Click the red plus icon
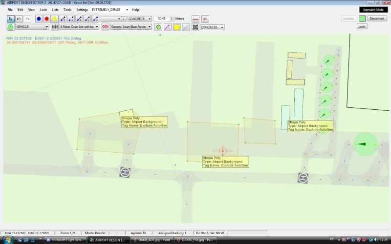Viewport: 391px width, 244px height. click(205, 19)
